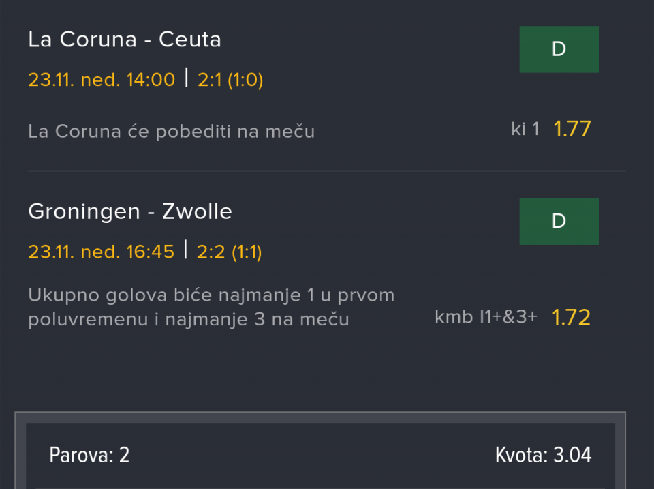Click the 'ki 1' bet type label
This screenshot has height=489, width=654.
pos(525,129)
